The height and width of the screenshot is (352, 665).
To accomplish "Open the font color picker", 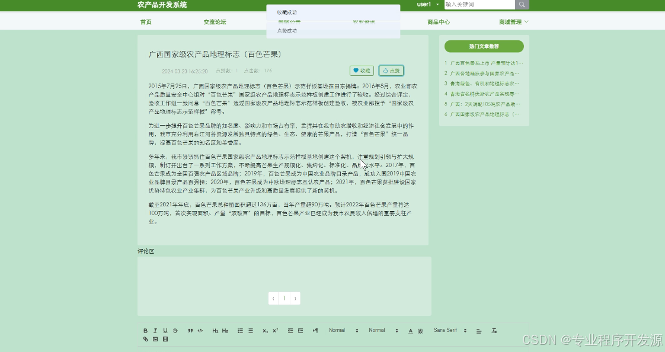I will pos(411,331).
